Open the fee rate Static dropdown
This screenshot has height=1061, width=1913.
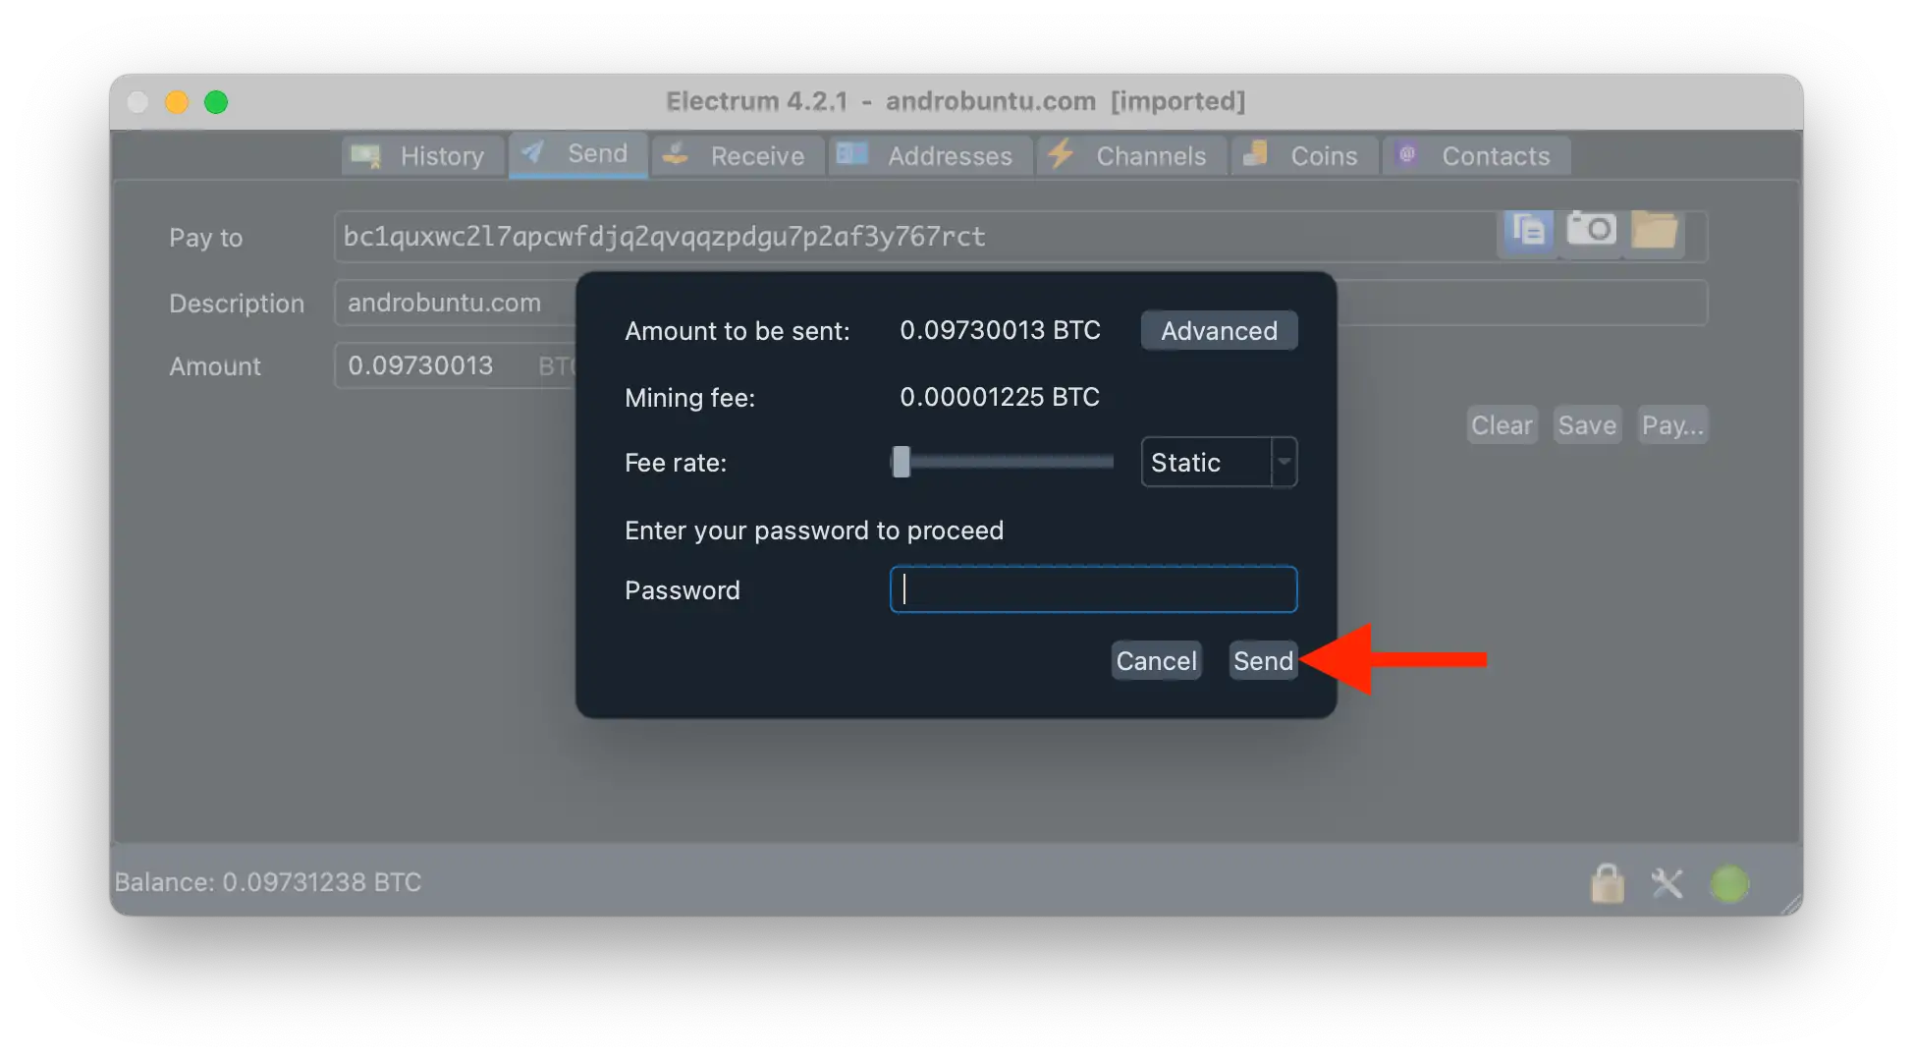coord(1208,462)
